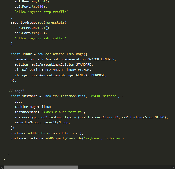Screen dimensions: 175x169
Task: Click 'ec2.InstanceClass.T2' text
Action: pyautogui.click(x=99, y=117)
